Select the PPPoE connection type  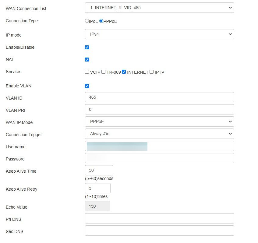[101, 21]
